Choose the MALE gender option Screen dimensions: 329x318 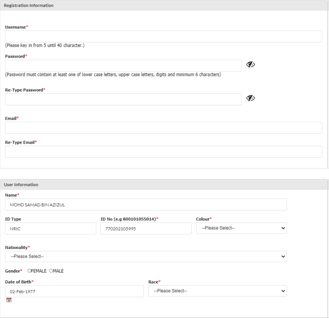coord(51,271)
